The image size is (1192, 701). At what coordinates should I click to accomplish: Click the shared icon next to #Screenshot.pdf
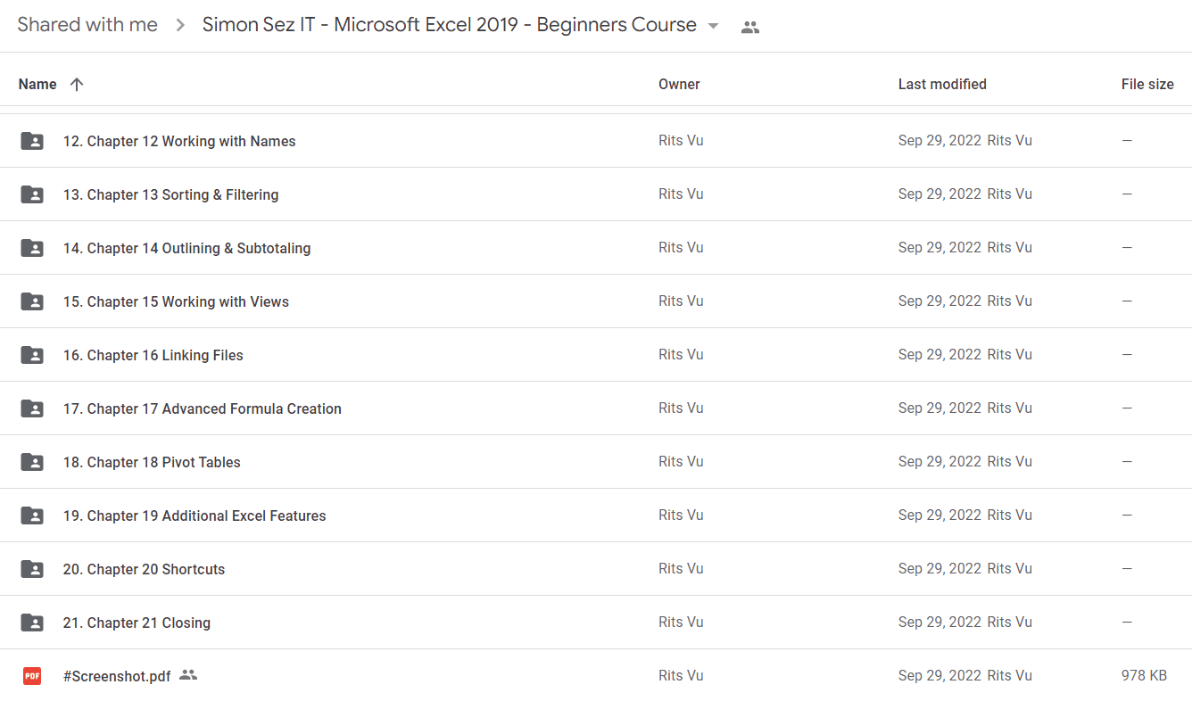187,675
